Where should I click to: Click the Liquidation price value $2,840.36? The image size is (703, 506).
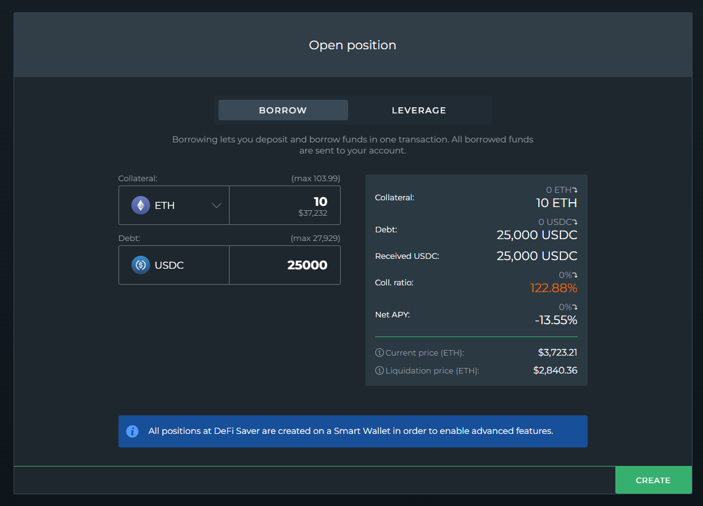click(555, 371)
